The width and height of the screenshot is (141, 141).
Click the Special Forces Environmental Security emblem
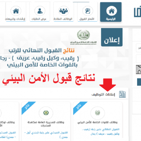(x=83, y=37)
